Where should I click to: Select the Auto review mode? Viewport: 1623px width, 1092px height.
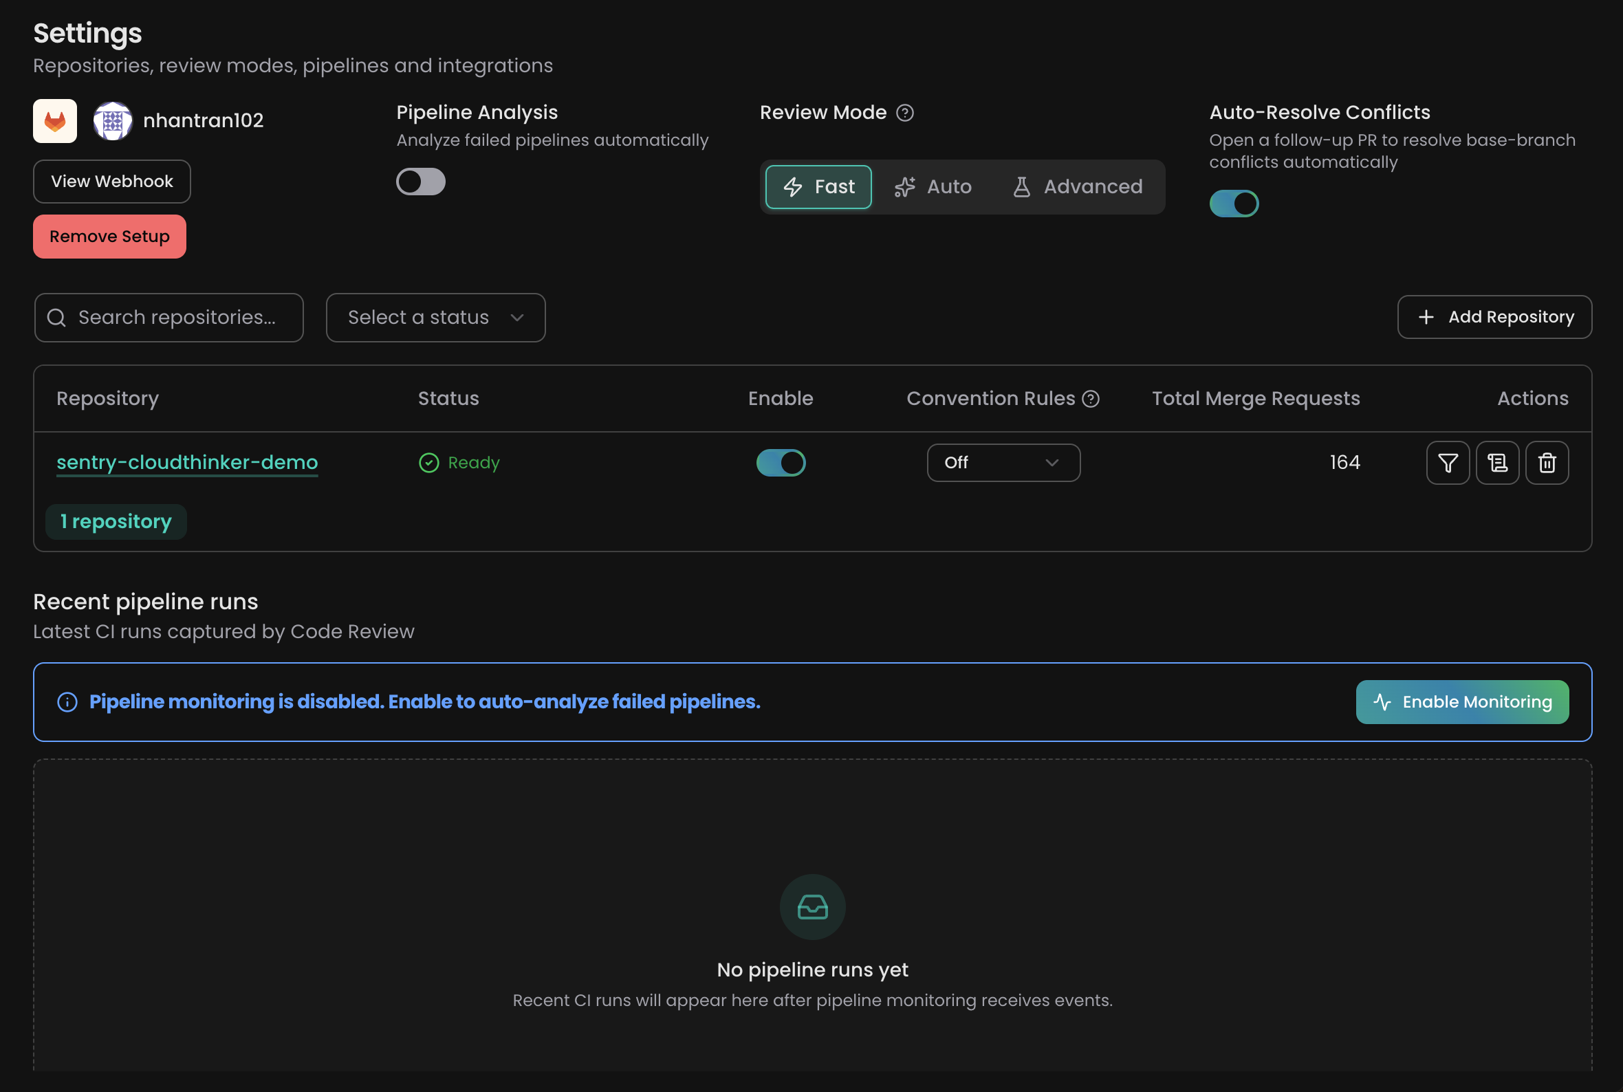[933, 187]
